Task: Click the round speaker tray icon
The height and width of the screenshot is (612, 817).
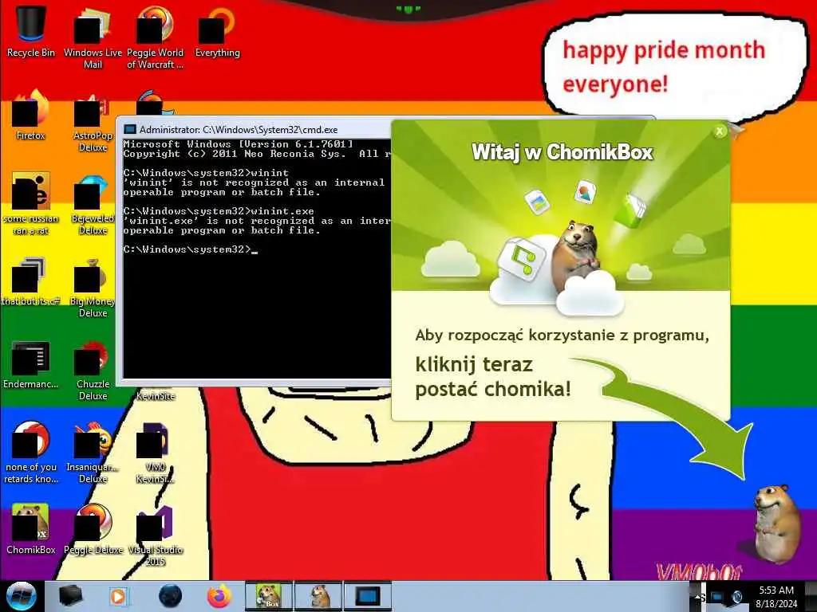Action: click(736, 597)
